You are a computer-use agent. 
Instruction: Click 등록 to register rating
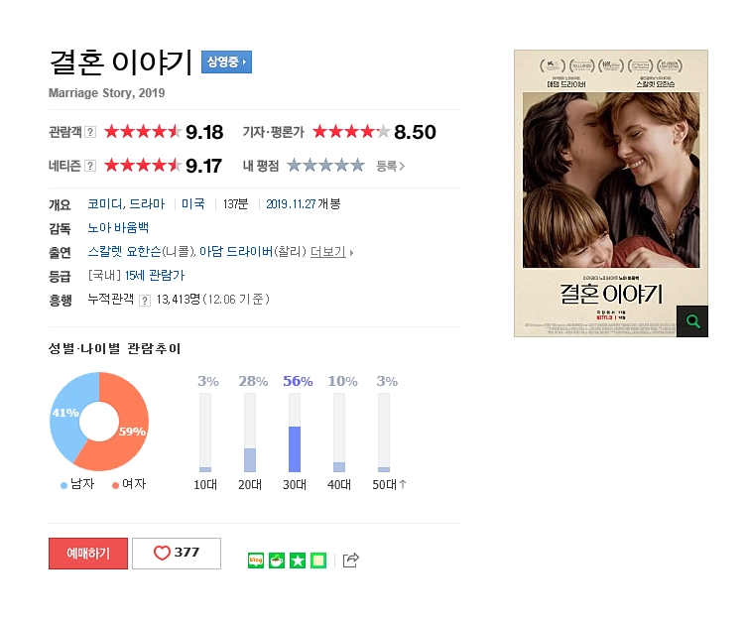tap(390, 166)
